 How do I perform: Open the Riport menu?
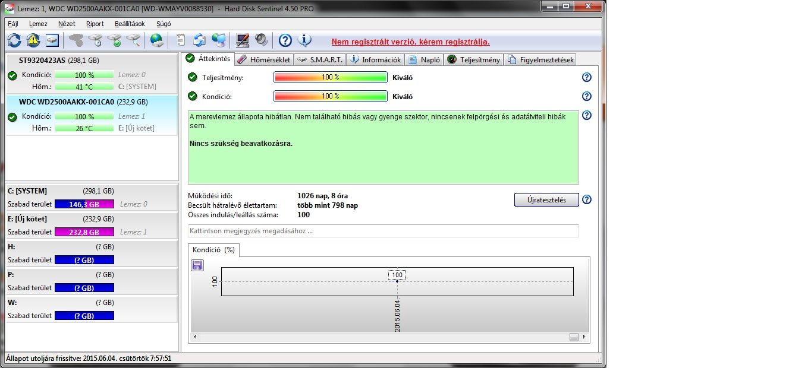pyautogui.click(x=95, y=24)
